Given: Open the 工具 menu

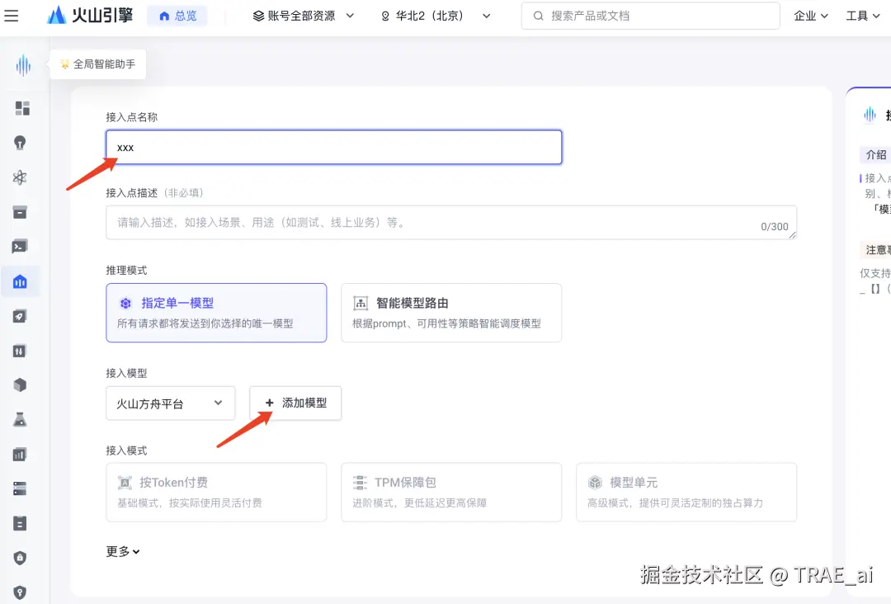Looking at the screenshot, I should [x=863, y=16].
